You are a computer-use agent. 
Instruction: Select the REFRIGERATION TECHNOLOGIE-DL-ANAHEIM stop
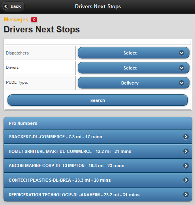tap(98, 195)
